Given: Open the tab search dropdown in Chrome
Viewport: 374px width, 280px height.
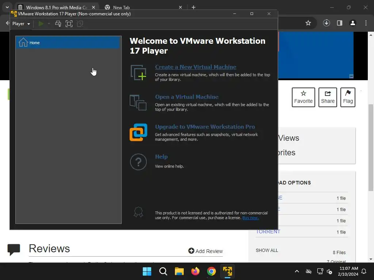Looking at the screenshot, I should pos(7,7).
